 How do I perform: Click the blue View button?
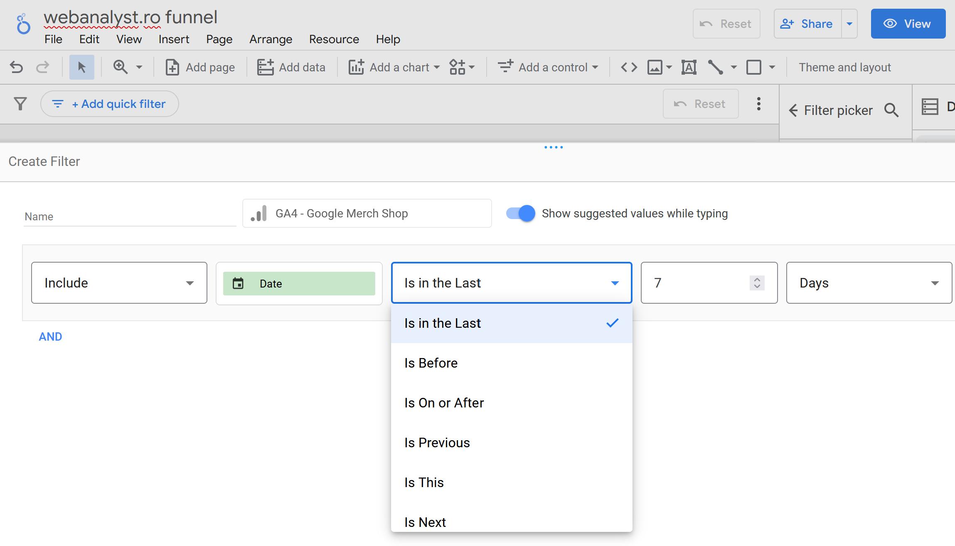click(x=908, y=24)
